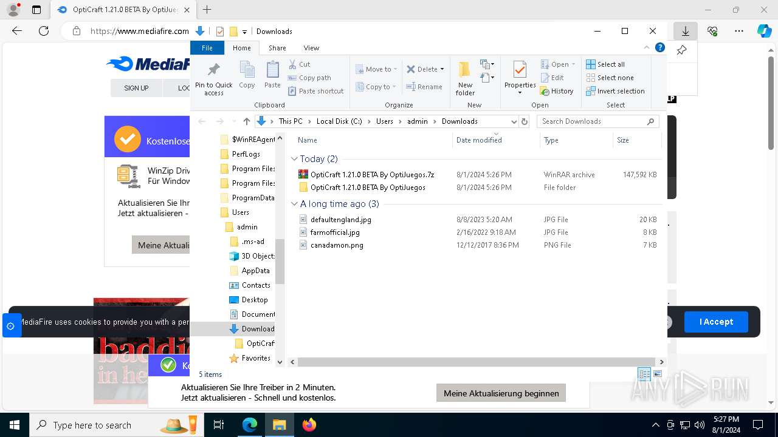Collapse the A long time ago group

(x=294, y=204)
